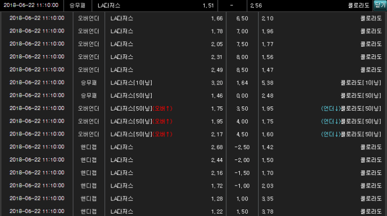
Task: Select 콜로라도 handicap at odds 1.70
Action: point(322,173)
